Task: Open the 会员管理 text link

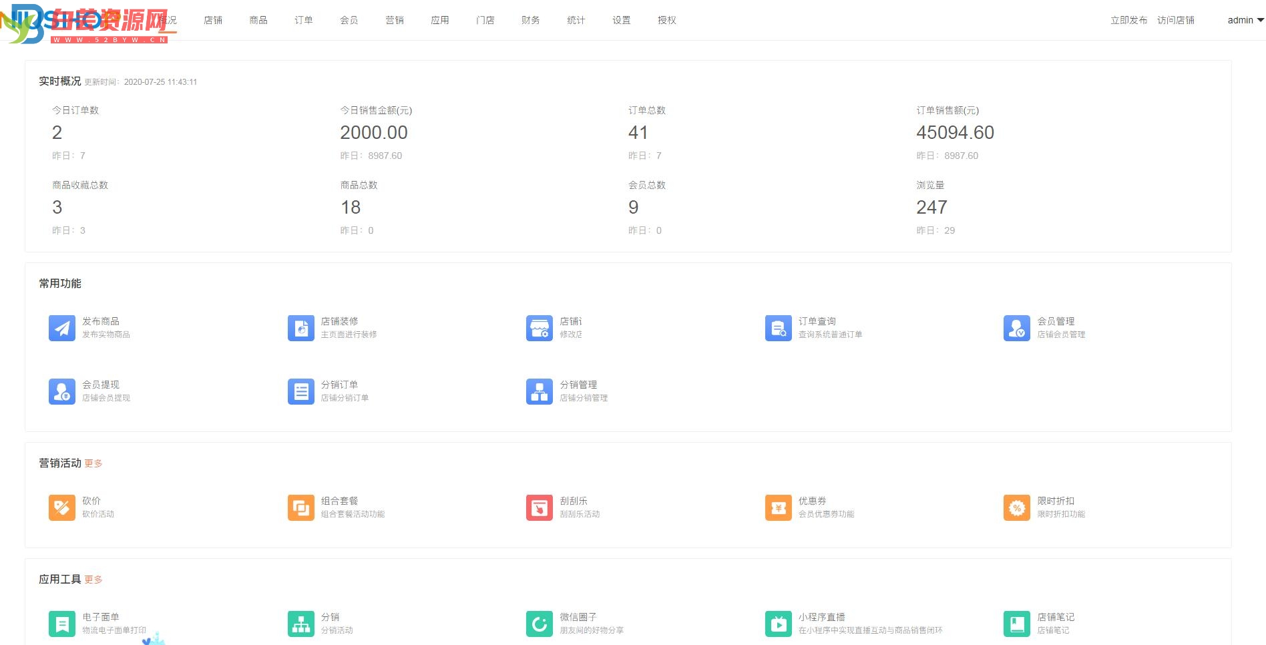Action: pyautogui.click(x=1056, y=321)
